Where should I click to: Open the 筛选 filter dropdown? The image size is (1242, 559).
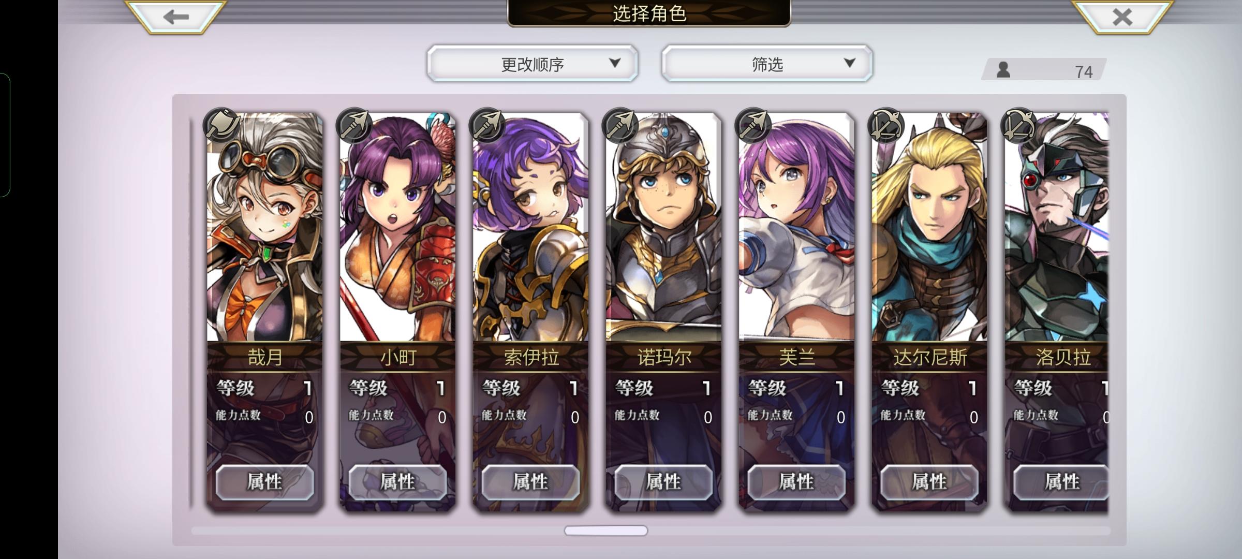pyautogui.click(x=767, y=64)
